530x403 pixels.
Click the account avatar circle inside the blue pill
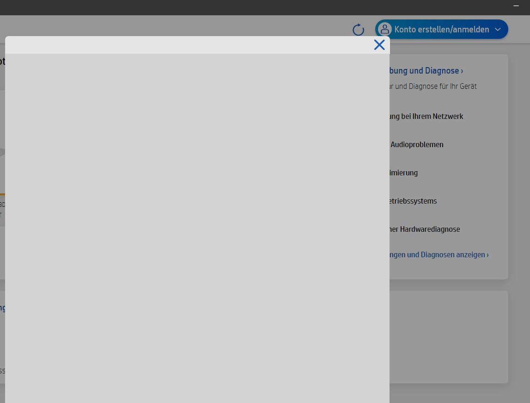tap(384, 29)
